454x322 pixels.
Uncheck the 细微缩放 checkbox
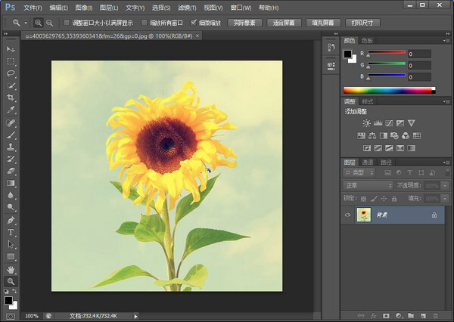point(194,23)
